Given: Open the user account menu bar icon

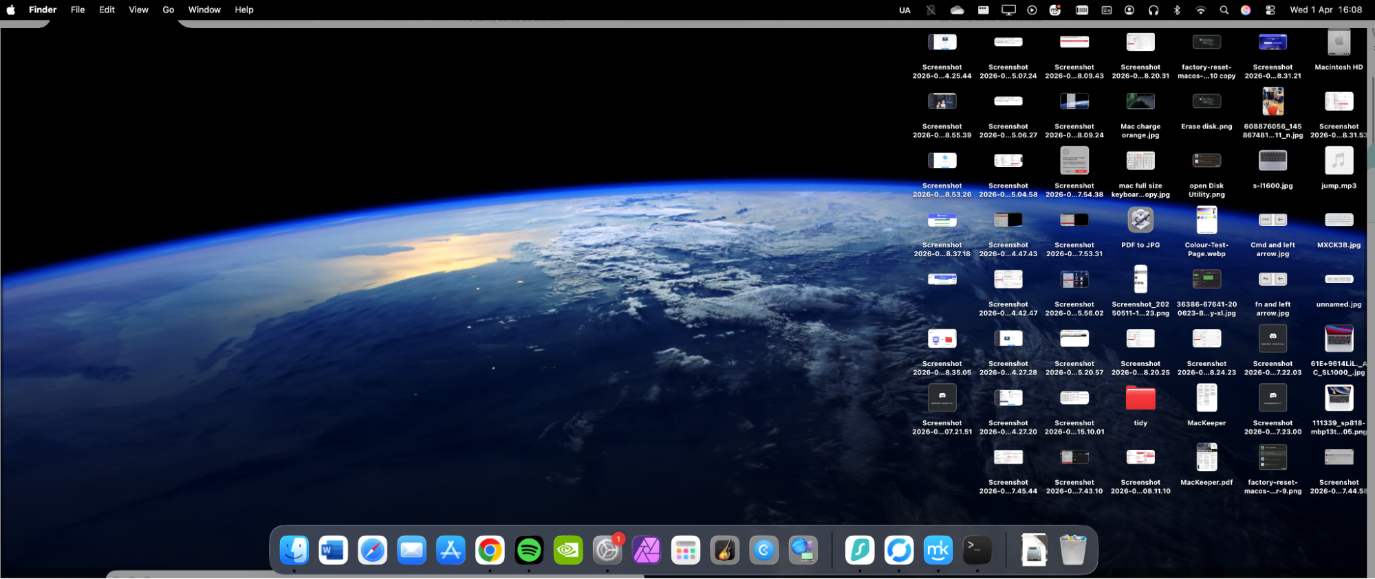Looking at the screenshot, I should point(1129,10).
